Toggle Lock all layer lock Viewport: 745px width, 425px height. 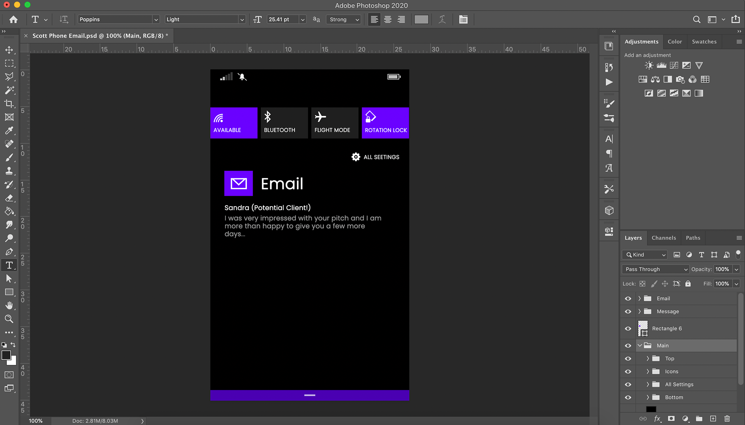(x=688, y=284)
